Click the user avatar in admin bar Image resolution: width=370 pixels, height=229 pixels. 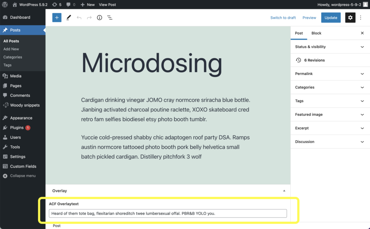(365, 4)
